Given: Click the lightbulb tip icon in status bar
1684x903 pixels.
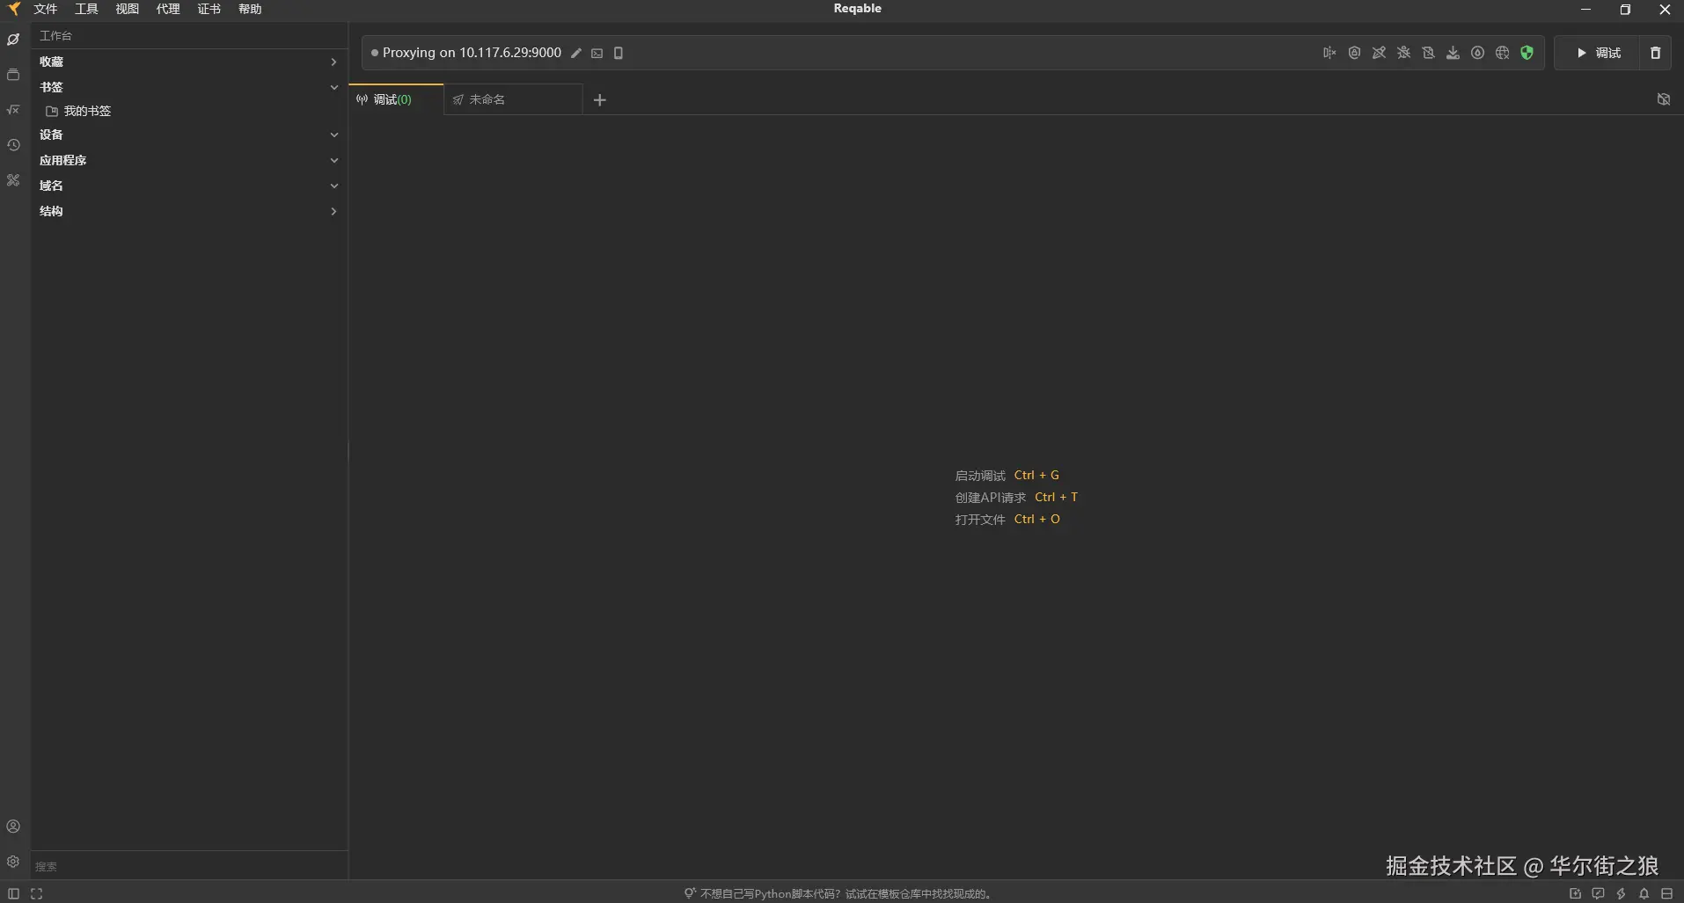Looking at the screenshot, I should [690, 893].
